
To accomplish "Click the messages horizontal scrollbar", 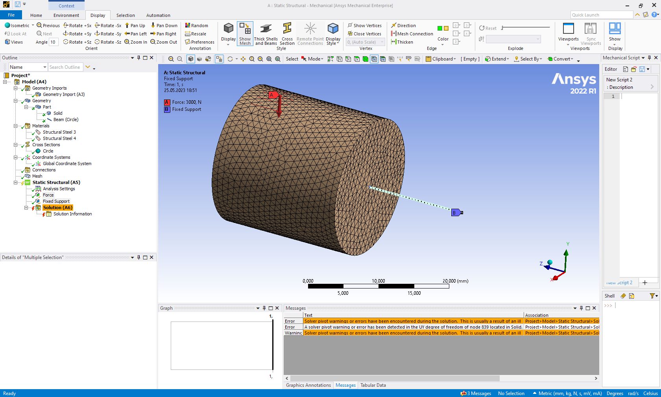I will tap(395, 378).
